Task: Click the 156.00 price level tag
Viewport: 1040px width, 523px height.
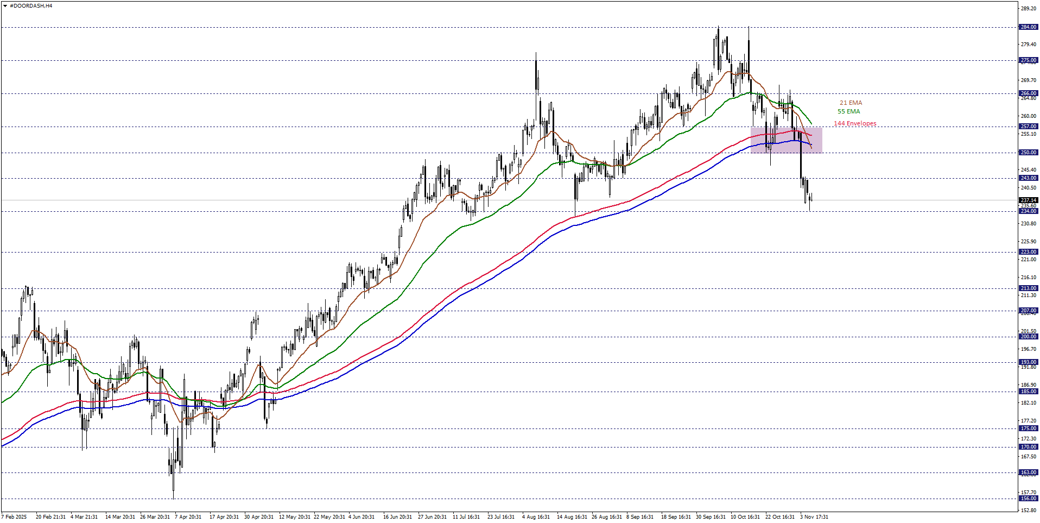Action: click(1028, 499)
